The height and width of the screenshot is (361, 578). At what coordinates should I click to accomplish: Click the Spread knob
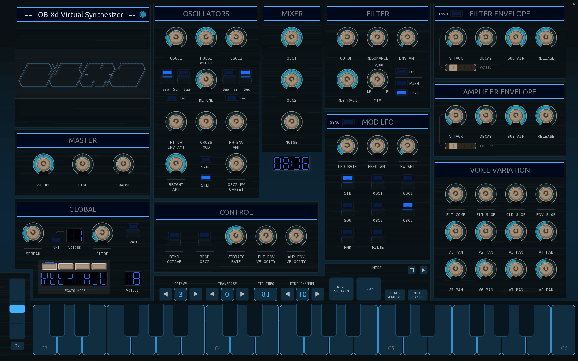point(33,233)
